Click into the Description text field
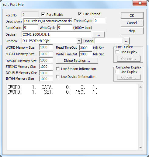This screenshot has width=149, height=157. tap(48, 21)
